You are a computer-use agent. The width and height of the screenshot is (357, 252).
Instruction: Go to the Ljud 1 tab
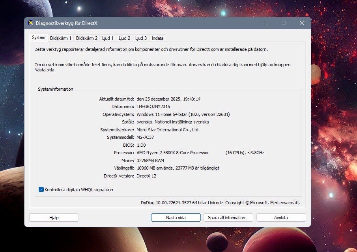pos(108,38)
